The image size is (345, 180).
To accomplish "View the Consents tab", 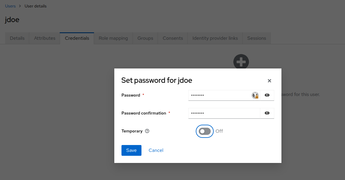I will tap(173, 38).
